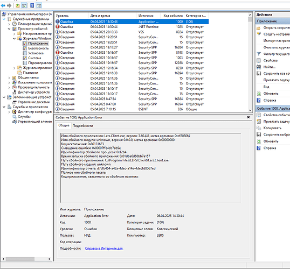Collapse the Журналы Windows node
The width and height of the screenshot is (290, 269).
(x=14, y=39)
